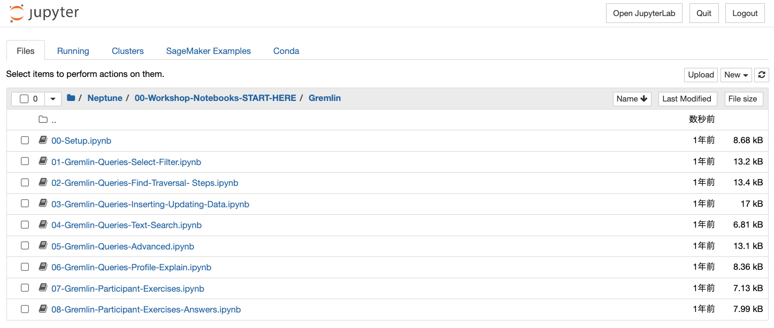Image resolution: width=774 pixels, height=328 pixels.
Task: Open the New dropdown menu
Action: pyautogui.click(x=736, y=75)
